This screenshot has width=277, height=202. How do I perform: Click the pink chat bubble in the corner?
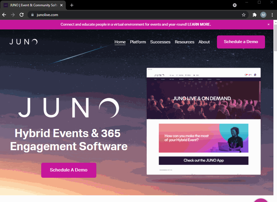261,200
